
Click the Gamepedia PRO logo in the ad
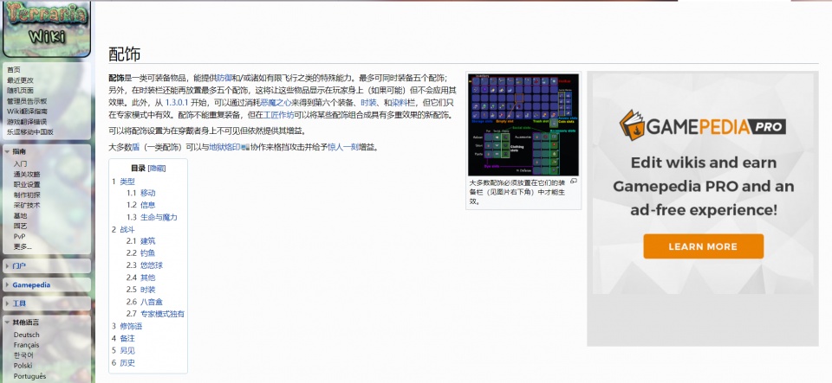pyautogui.click(x=703, y=126)
